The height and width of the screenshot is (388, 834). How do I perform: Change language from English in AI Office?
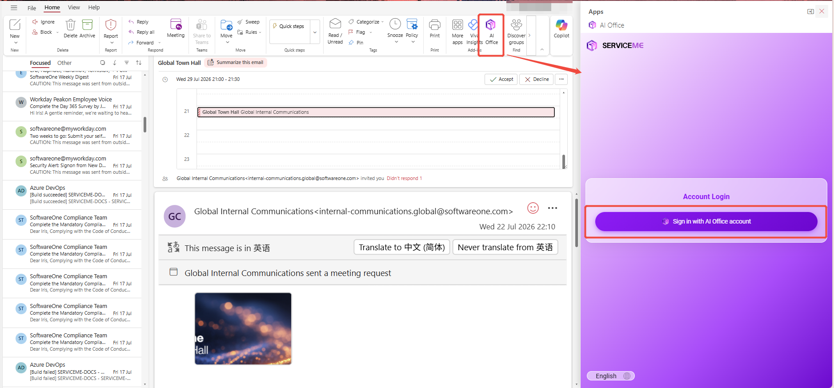point(611,376)
